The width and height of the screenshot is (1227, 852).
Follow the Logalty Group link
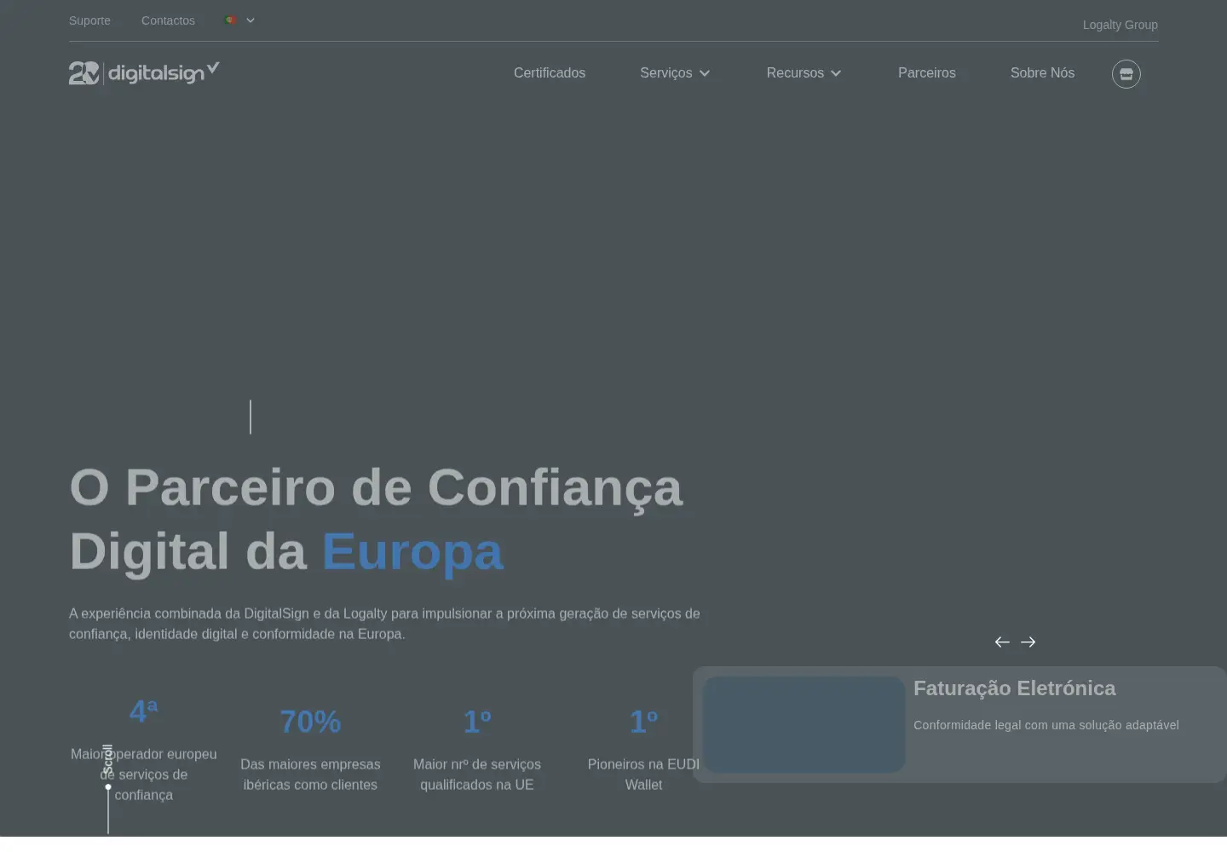pos(1120,25)
